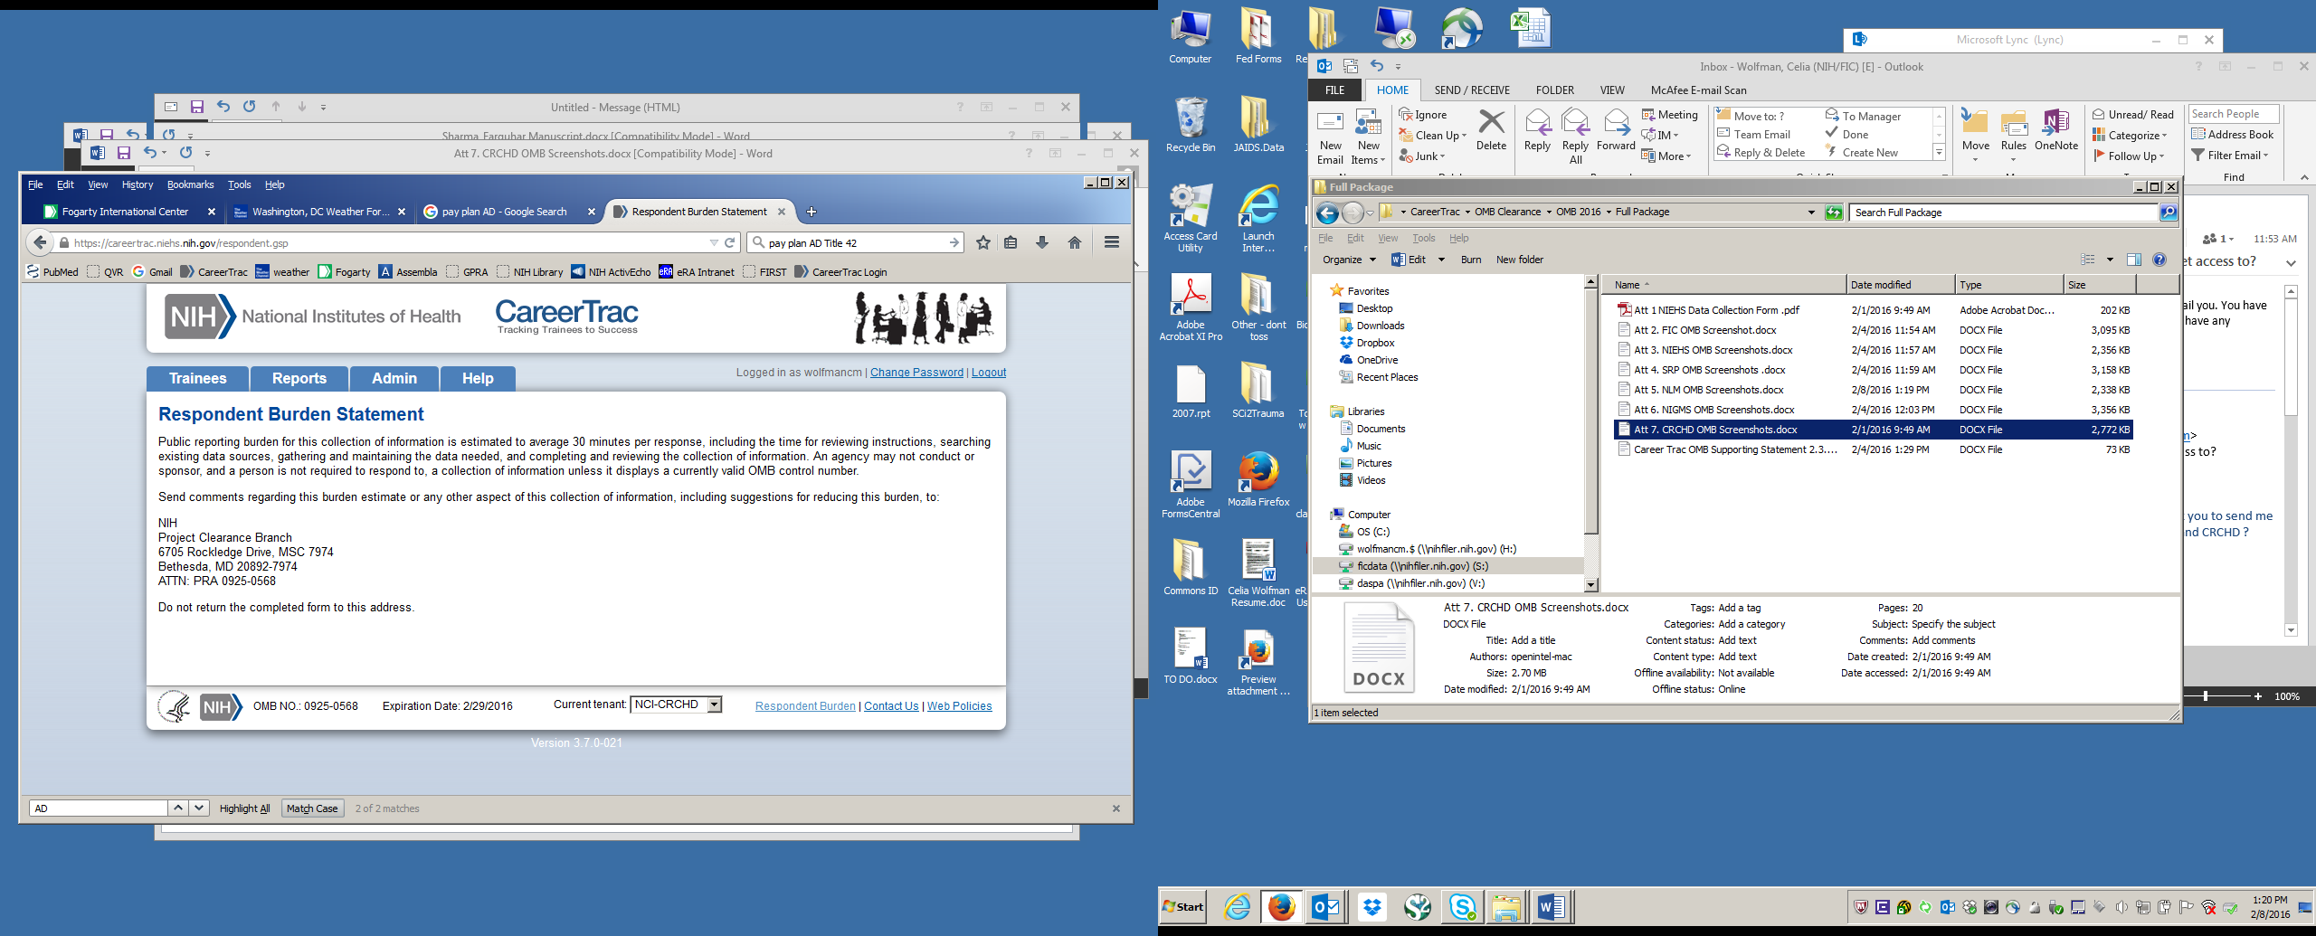2316x936 pixels.
Task: Toggle the Explorer preview pane button
Action: click(x=2134, y=260)
